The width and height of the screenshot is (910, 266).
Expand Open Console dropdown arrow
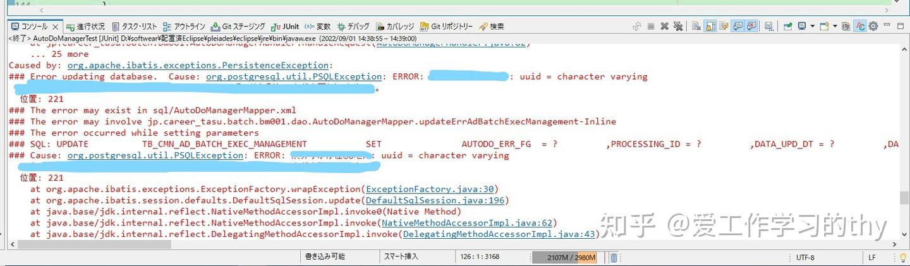(835, 27)
